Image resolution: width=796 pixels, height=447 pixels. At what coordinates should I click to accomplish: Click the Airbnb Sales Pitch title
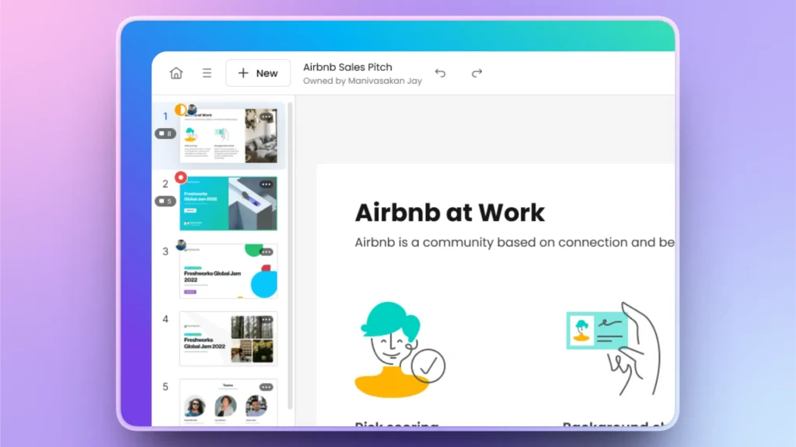click(x=347, y=67)
